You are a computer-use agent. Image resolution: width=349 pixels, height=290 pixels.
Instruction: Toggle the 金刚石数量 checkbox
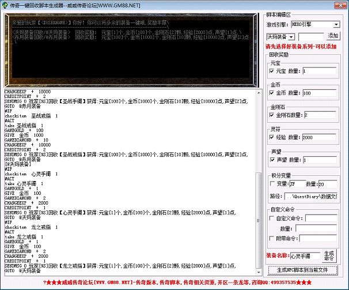click(x=272, y=115)
